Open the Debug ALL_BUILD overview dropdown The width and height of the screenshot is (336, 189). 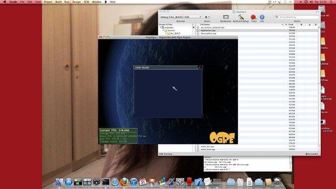[181, 17]
